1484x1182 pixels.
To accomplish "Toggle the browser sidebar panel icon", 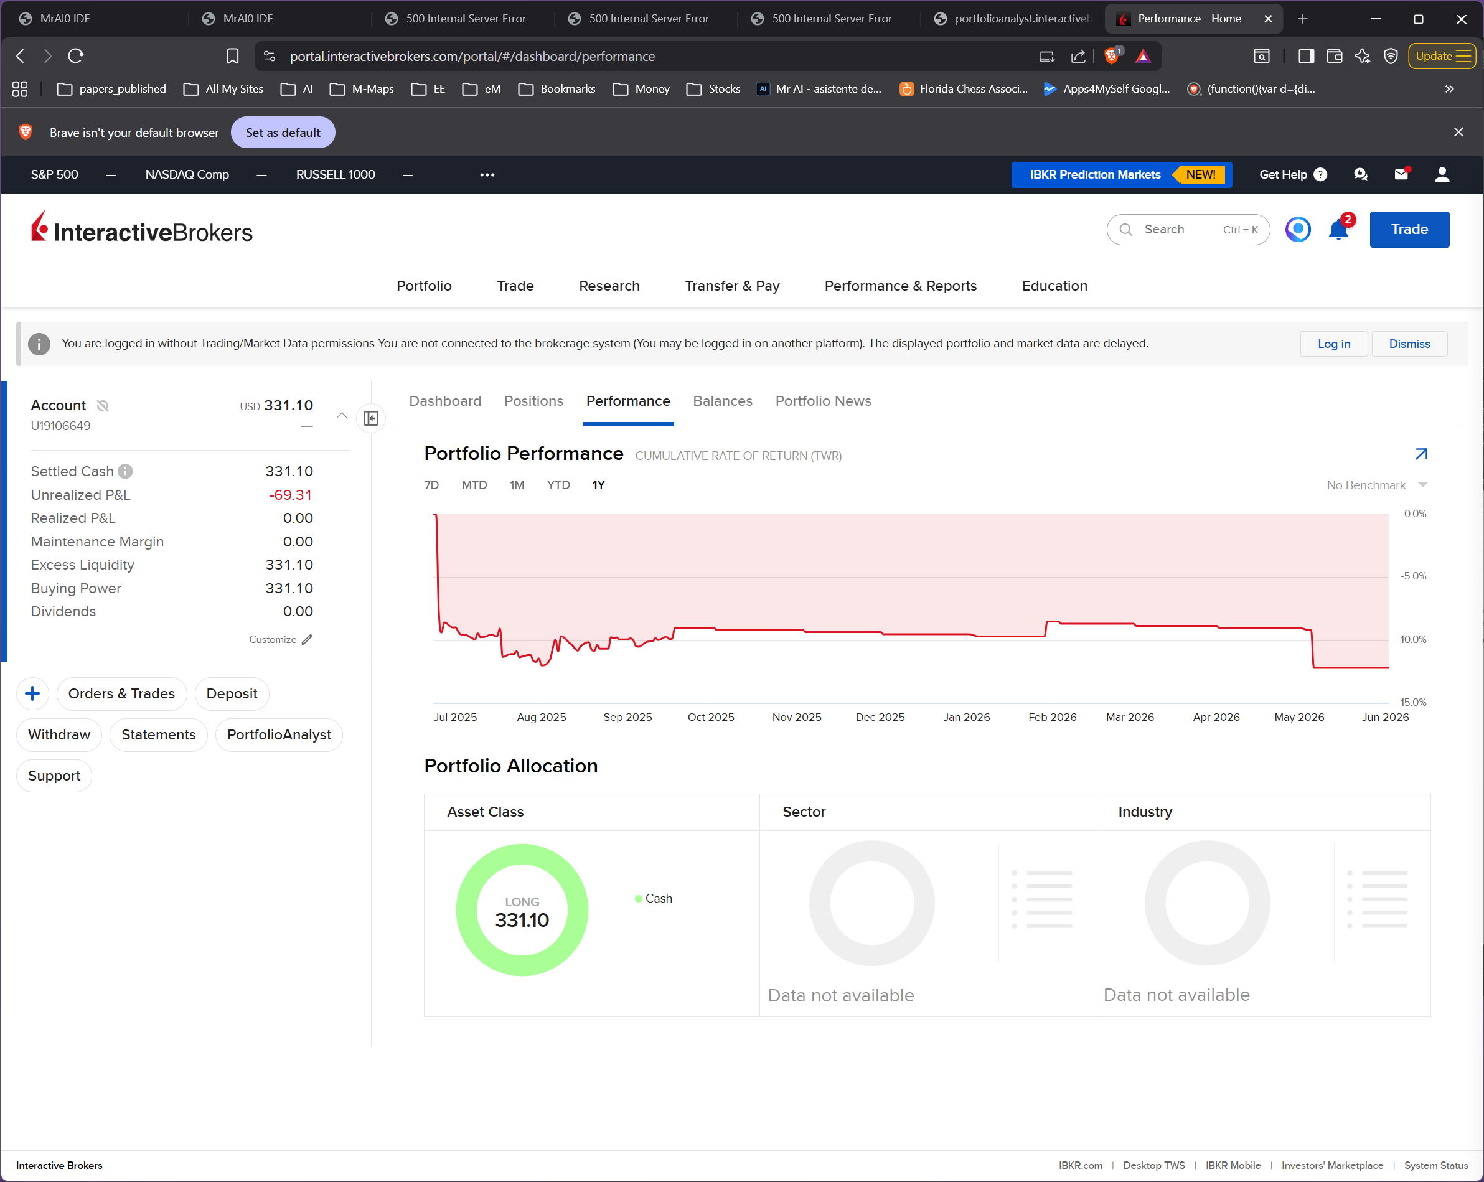I will click(1306, 56).
